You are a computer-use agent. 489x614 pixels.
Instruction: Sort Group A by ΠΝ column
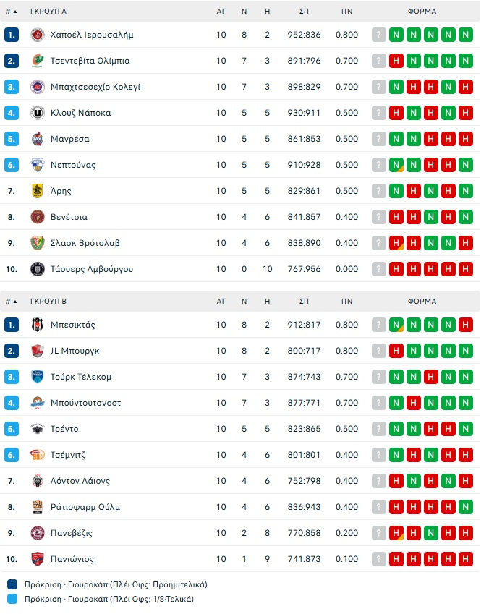346,12
